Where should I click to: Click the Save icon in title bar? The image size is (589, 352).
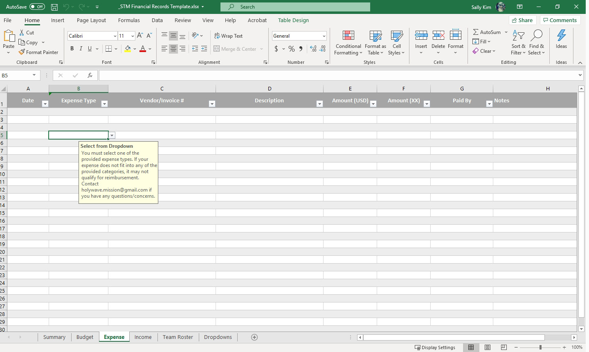(54, 7)
